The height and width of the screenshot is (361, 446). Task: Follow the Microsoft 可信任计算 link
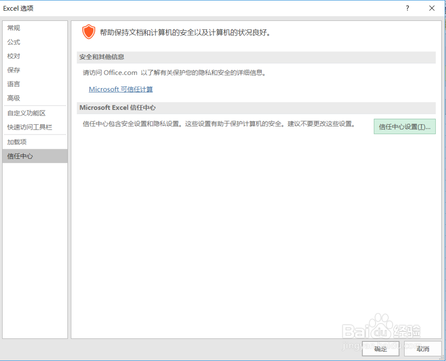pos(121,89)
